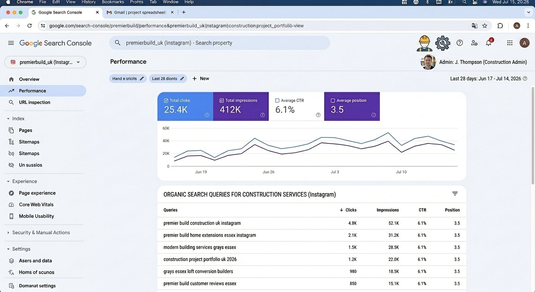
Task: Click the Position column header
Action: (x=452, y=210)
